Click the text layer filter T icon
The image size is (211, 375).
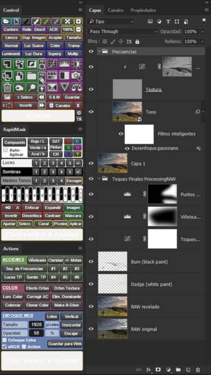point(168,21)
